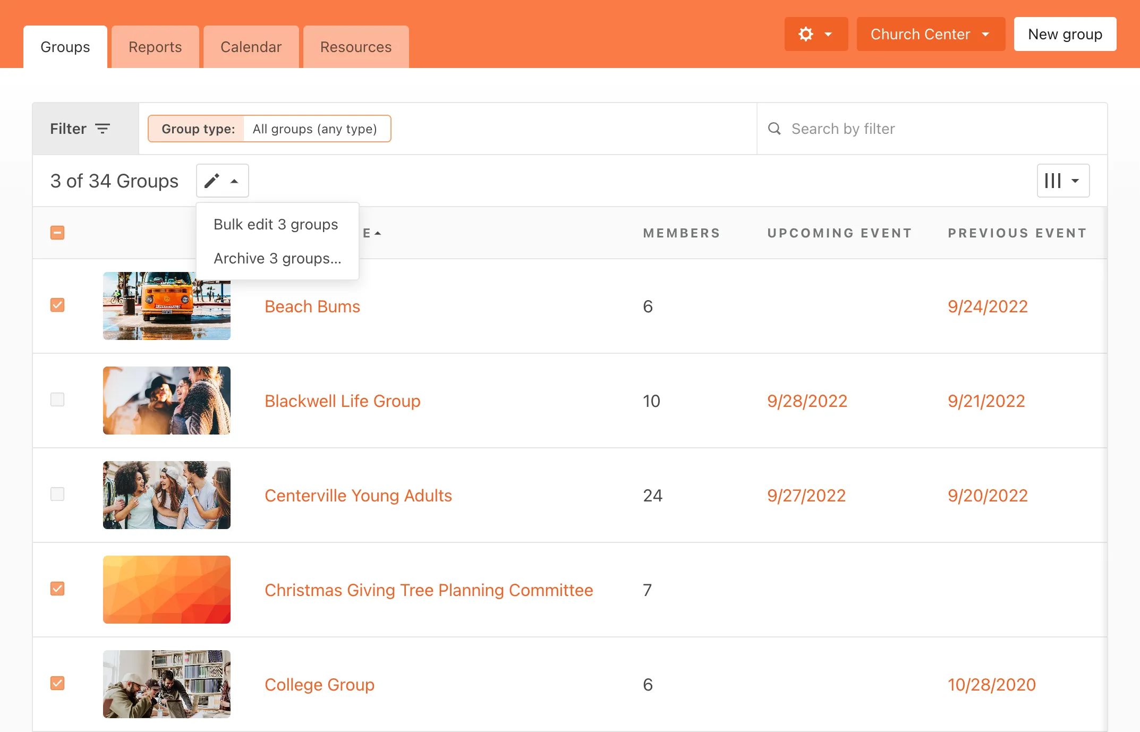Click the settings gear icon
Viewport: 1140px width, 732px height.
point(806,34)
